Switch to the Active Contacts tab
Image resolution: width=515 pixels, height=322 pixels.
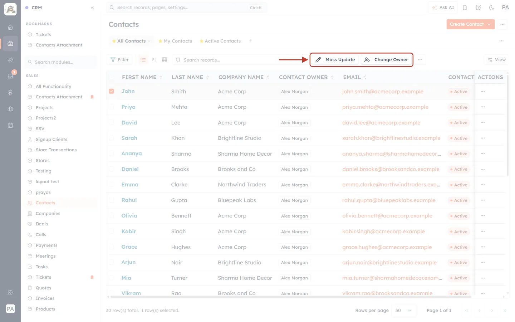pos(220,41)
